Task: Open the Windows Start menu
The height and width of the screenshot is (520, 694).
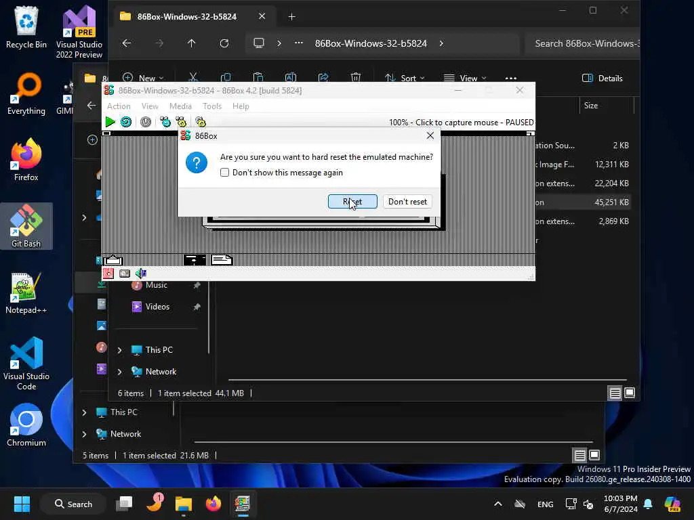Action: click(x=22, y=504)
